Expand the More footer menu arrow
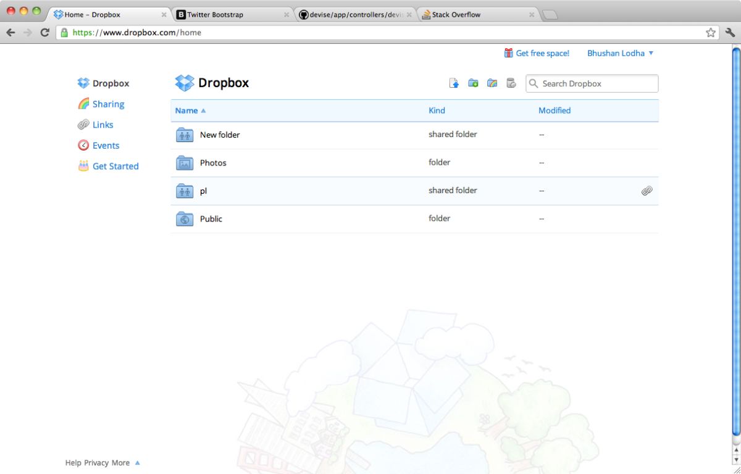Viewport: 741px width, 474px height. 137,462
